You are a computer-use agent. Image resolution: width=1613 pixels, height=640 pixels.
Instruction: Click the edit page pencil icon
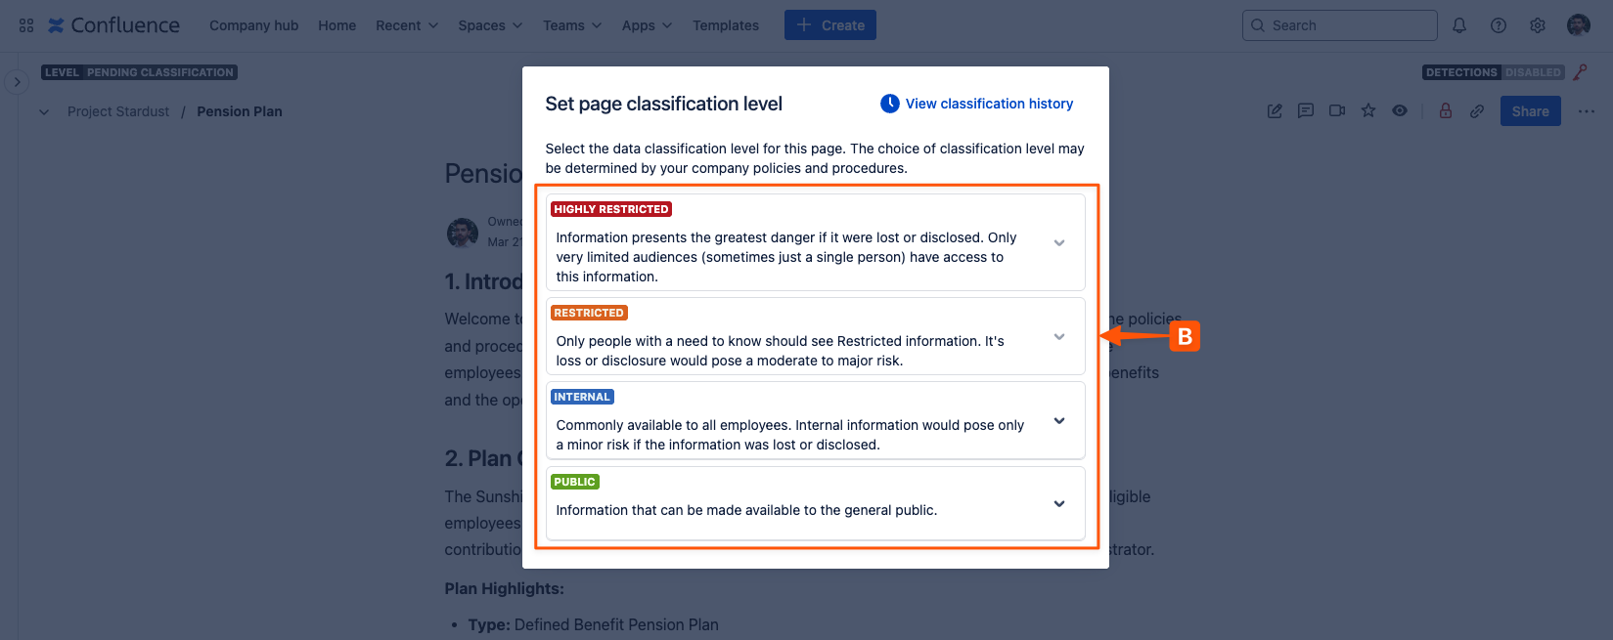[1275, 111]
